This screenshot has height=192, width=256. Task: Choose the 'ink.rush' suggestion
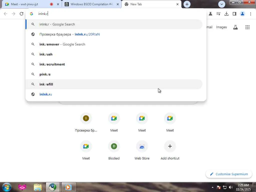114,54
